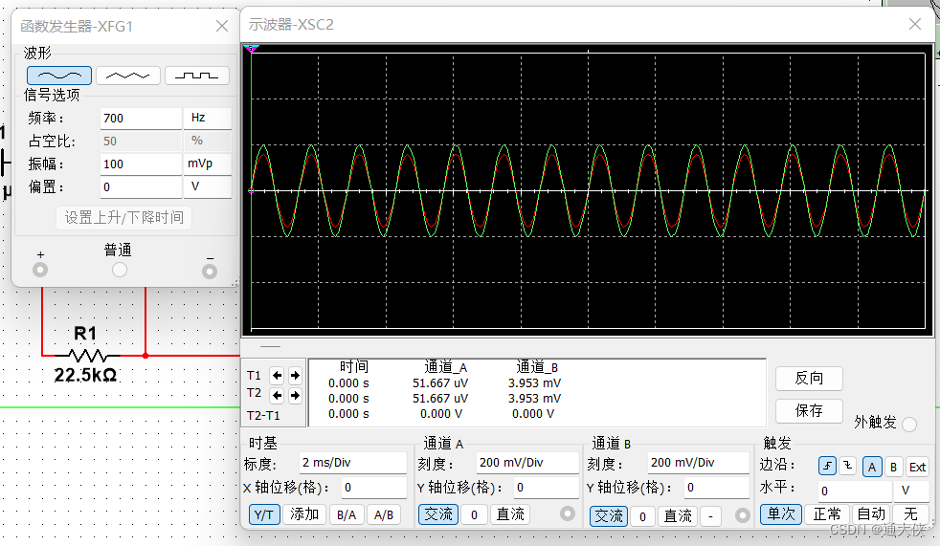The height and width of the screenshot is (546, 940).
Task: Set timebase mode to A/B
Action: coord(384,514)
